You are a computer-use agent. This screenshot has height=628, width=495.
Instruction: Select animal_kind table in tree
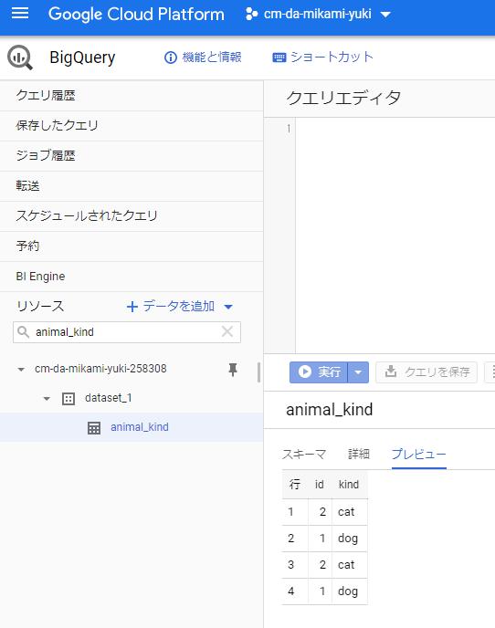click(140, 427)
